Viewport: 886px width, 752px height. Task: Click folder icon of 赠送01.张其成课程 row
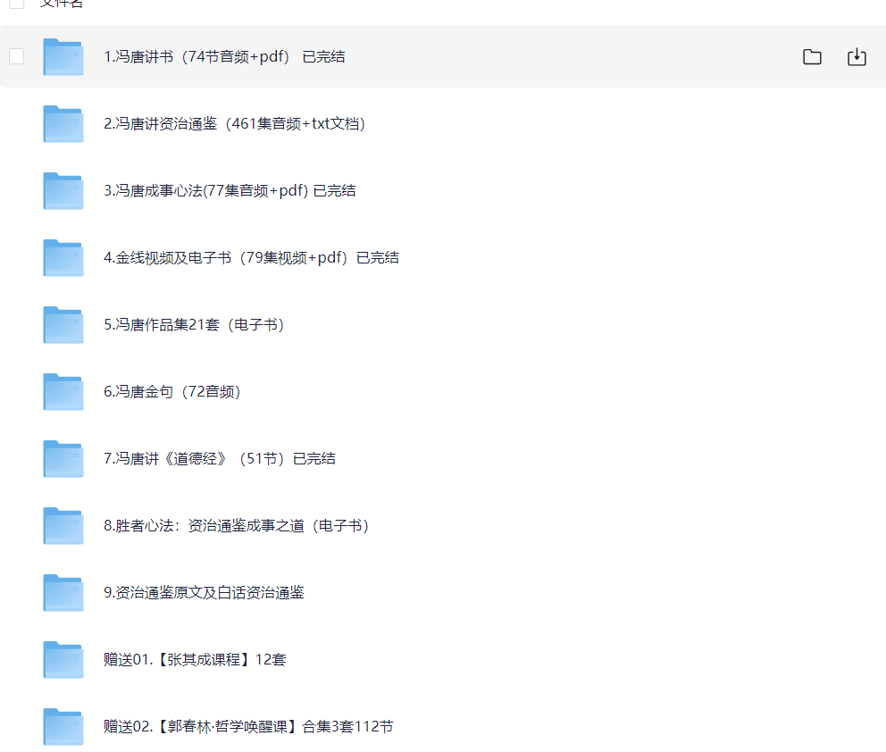63,660
